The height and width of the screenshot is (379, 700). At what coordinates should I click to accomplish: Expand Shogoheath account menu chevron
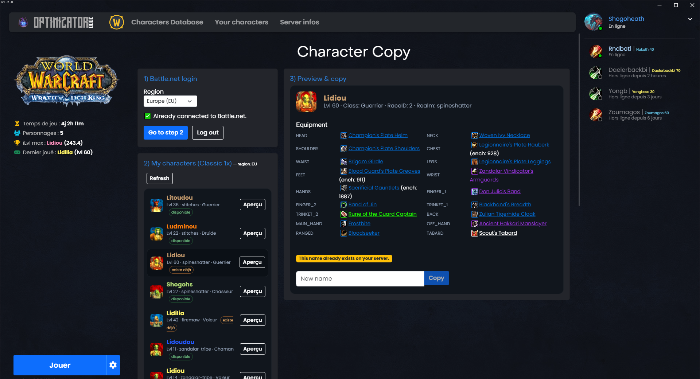click(x=690, y=19)
